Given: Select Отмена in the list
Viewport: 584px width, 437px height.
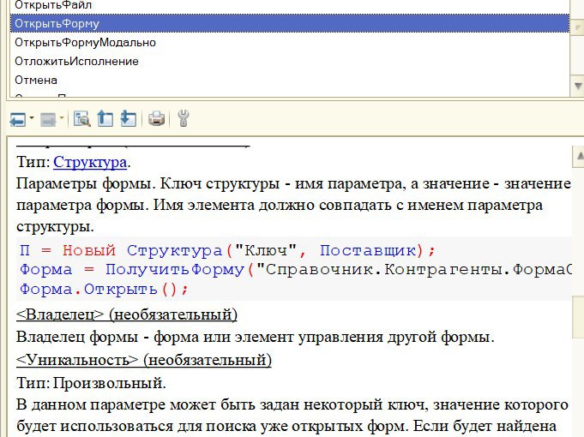Looking at the screenshot, I should point(290,80).
